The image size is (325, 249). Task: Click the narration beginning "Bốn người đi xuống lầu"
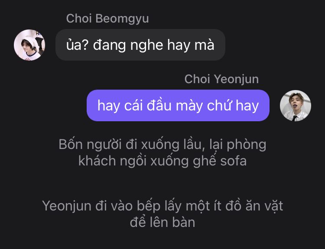(162, 152)
